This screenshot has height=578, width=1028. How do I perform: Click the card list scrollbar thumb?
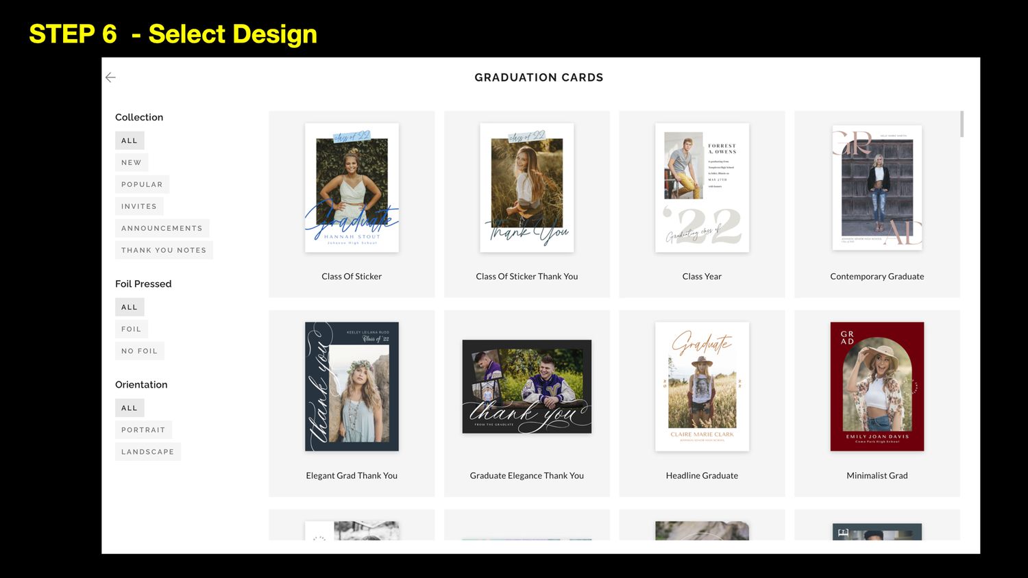(x=962, y=124)
